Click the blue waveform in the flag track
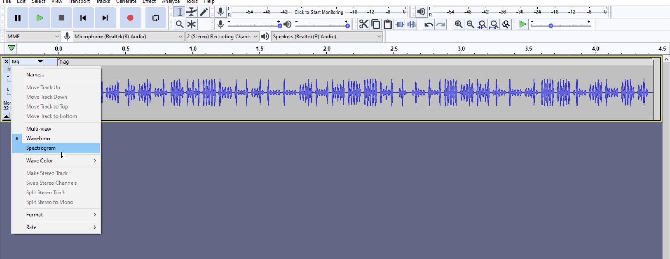Image resolution: width=670 pixels, height=259 pixels. click(378, 93)
